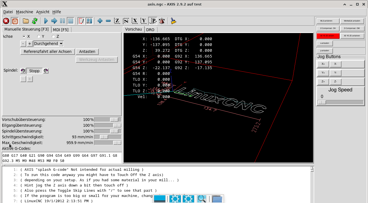
Task: Adjust the Schrittgeschwindigkeit slider
Action: (108, 137)
